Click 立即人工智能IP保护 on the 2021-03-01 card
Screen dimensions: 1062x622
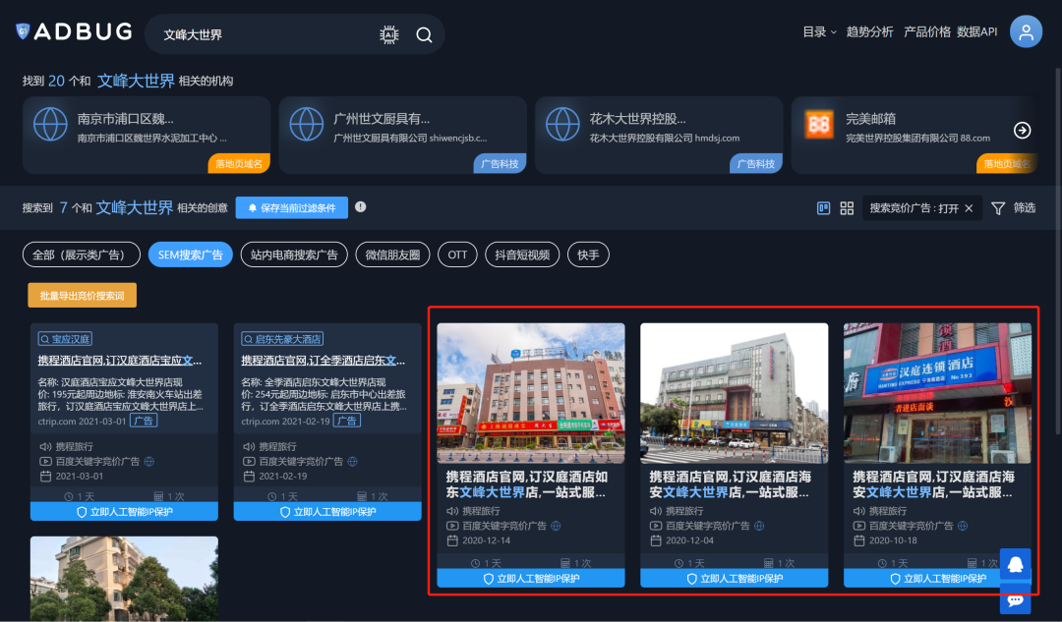click(124, 512)
